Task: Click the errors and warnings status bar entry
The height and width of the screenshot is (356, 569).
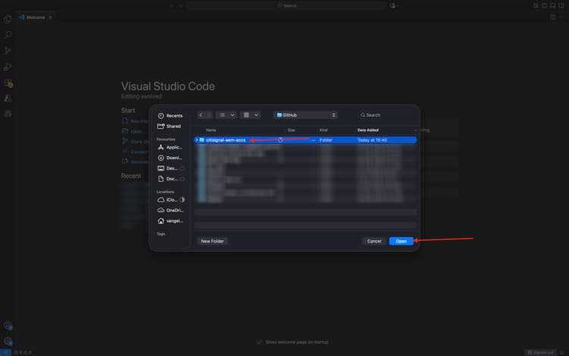Action: 24,352
